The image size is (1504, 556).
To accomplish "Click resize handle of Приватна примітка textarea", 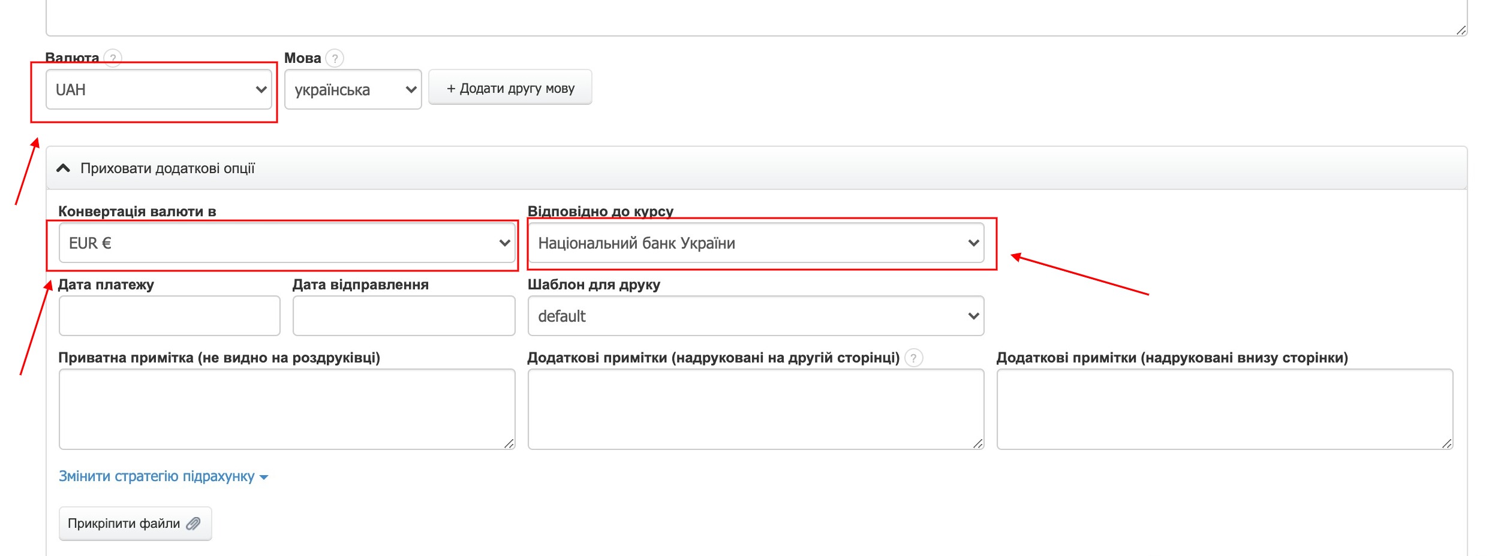I will (509, 443).
